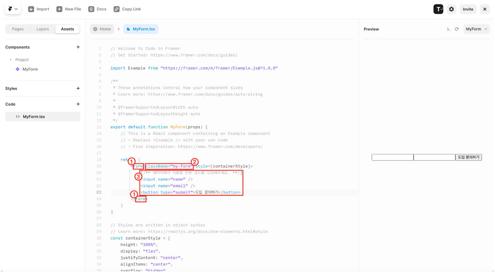Add a new code file with plus

click(x=78, y=104)
